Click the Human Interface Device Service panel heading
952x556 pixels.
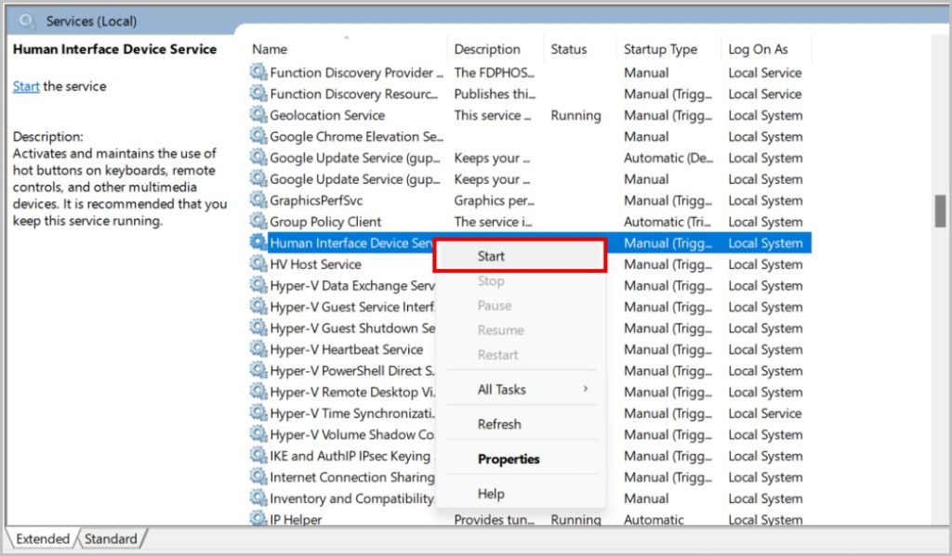click(x=114, y=49)
